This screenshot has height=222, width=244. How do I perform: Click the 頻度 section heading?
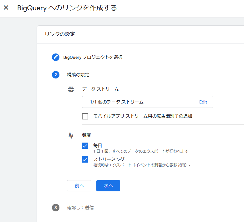(x=86, y=135)
